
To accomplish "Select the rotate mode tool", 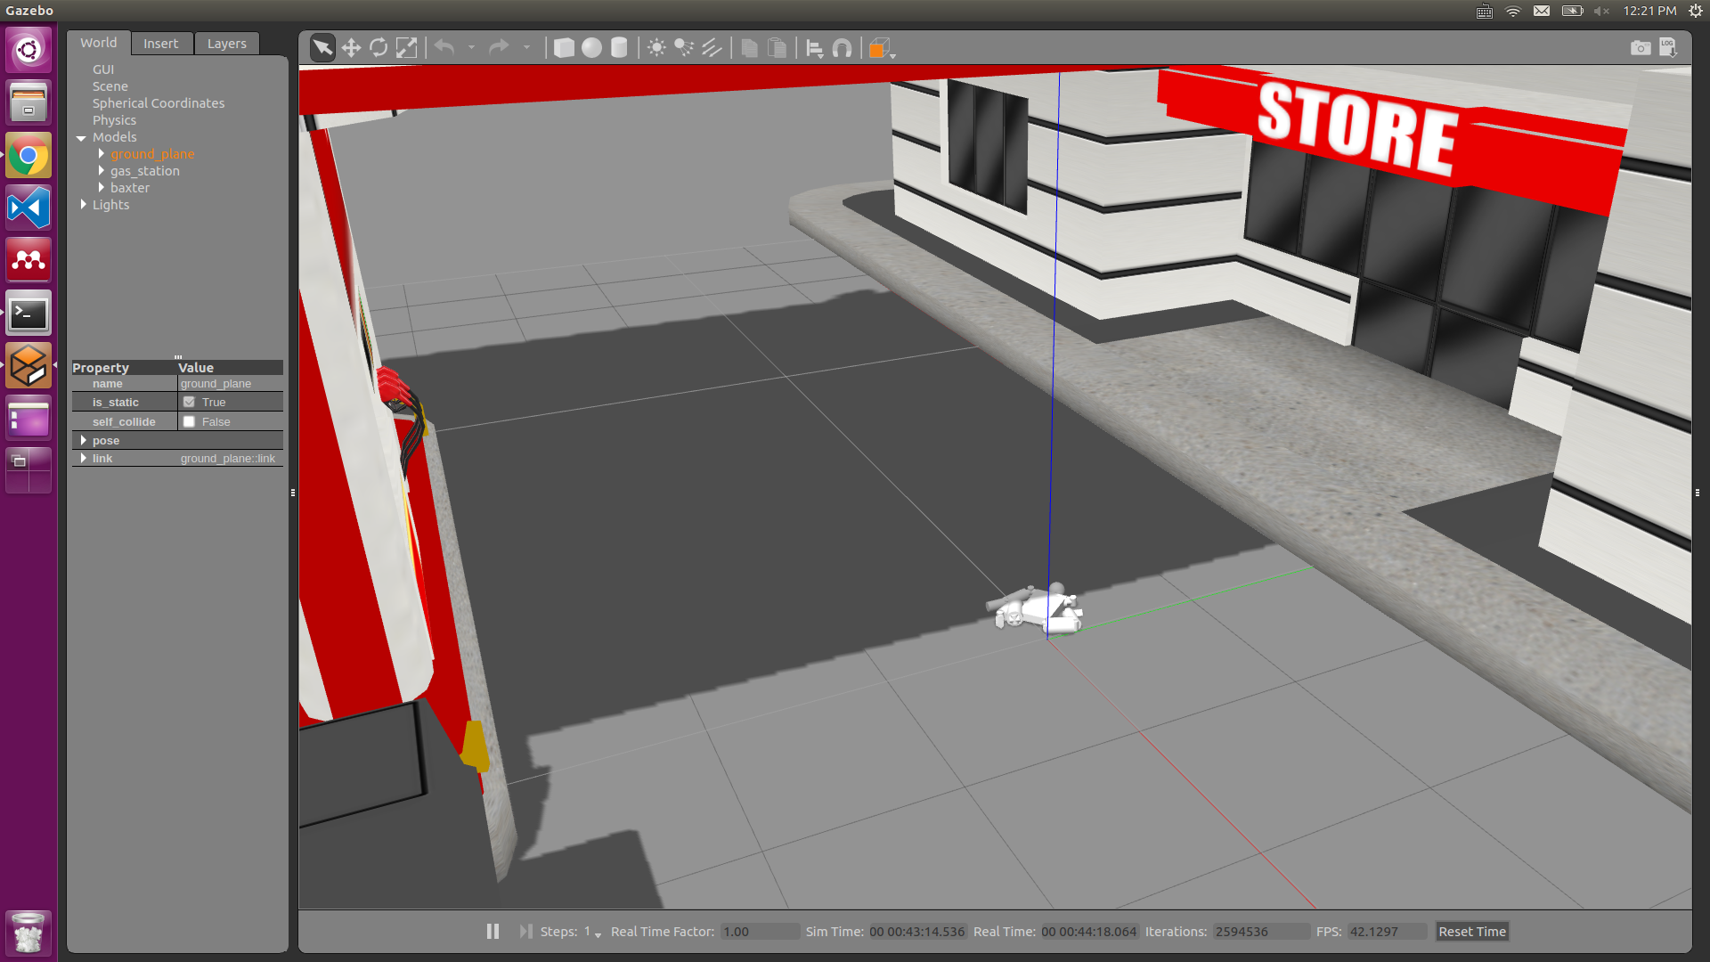I will point(379,48).
